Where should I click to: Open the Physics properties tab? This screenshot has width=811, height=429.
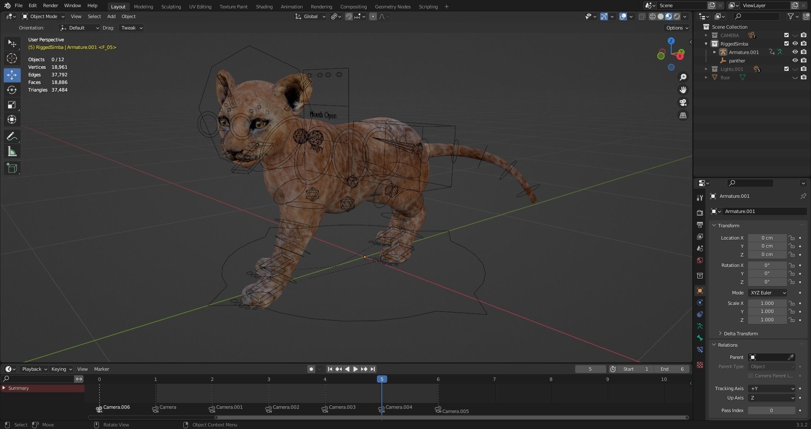click(700, 302)
